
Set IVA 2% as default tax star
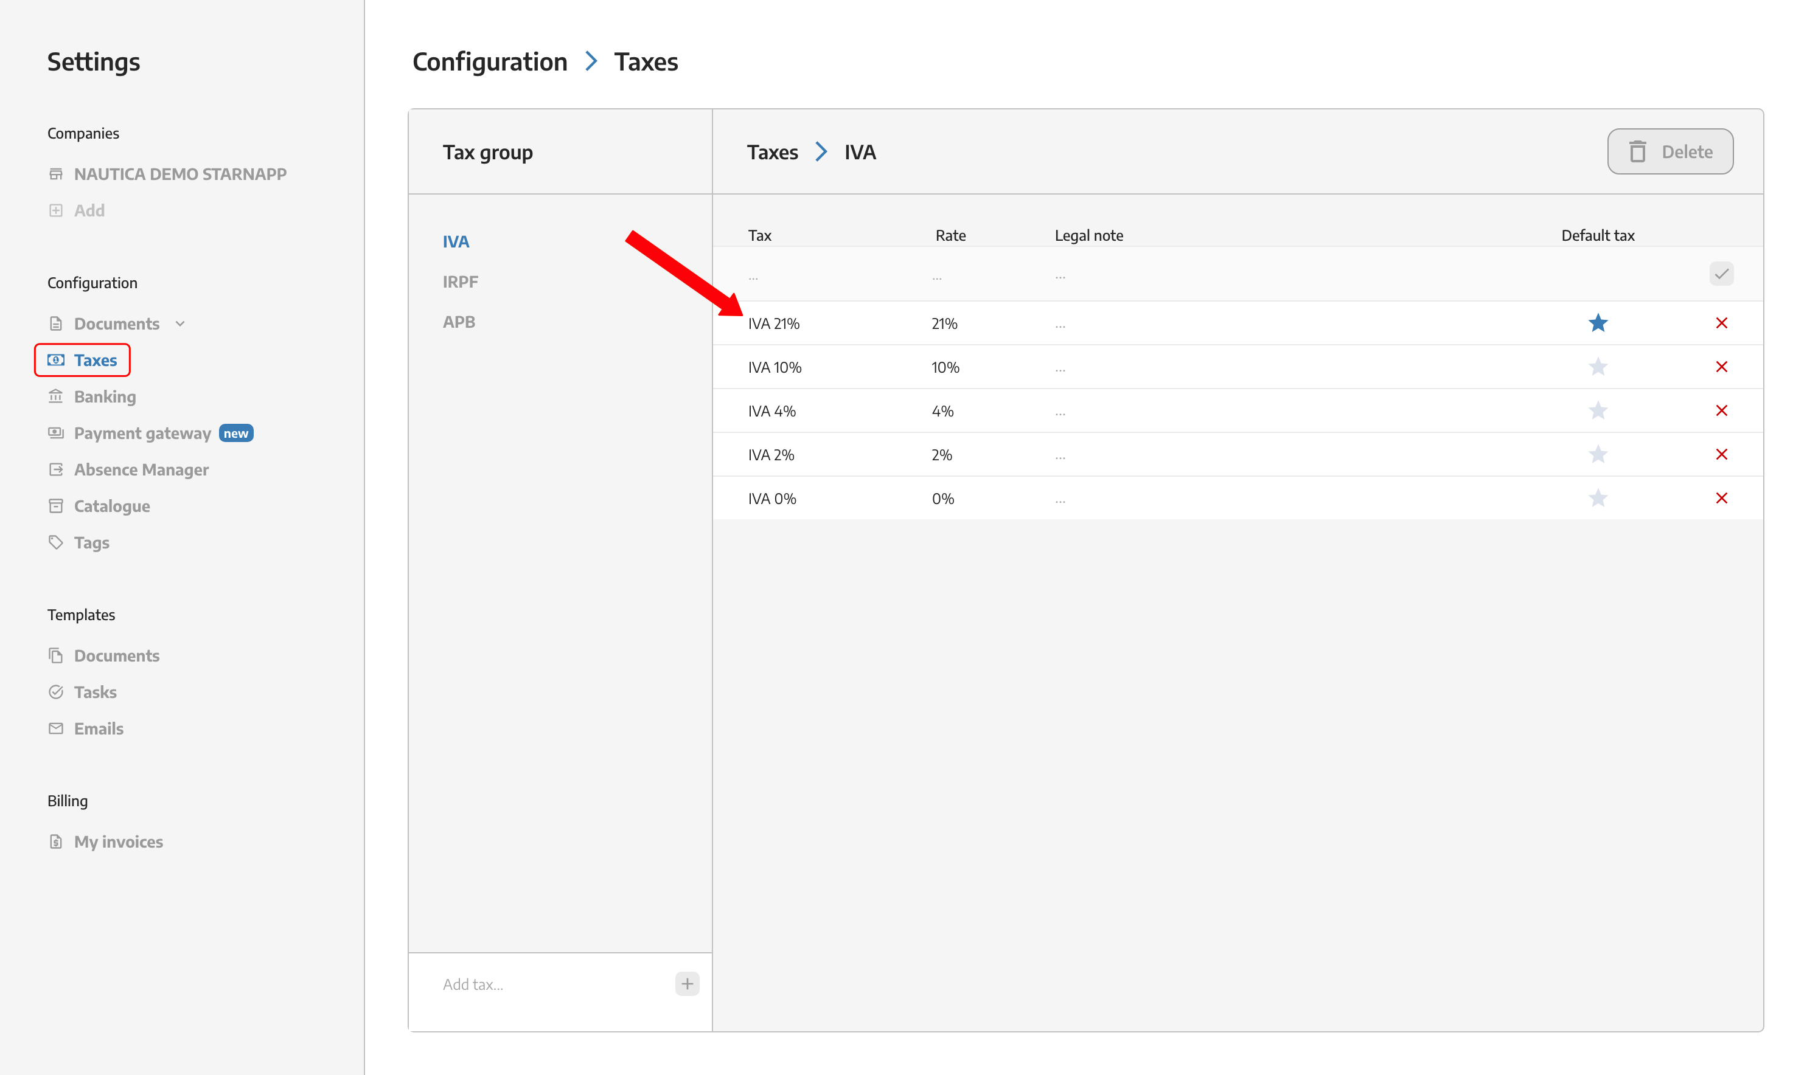1598,454
